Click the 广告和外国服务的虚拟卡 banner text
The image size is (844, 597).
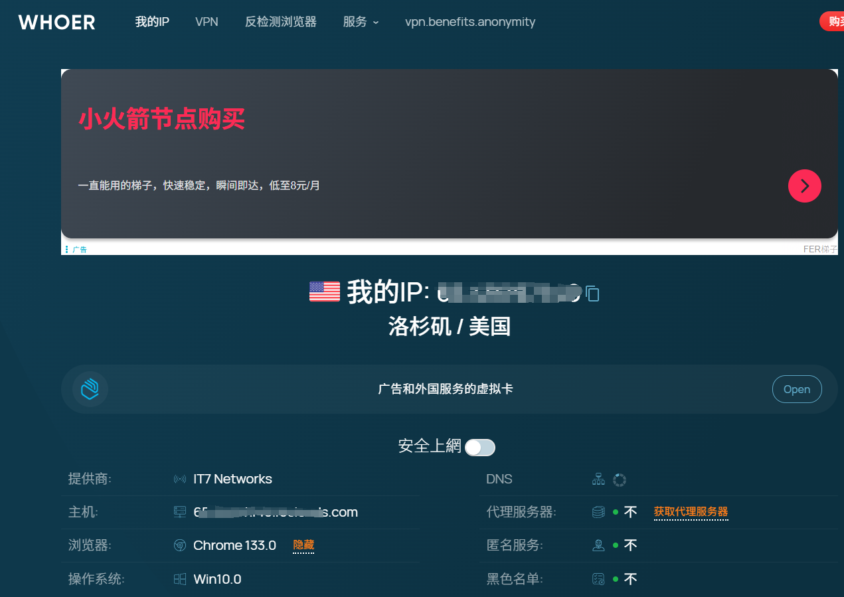pos(446,389)
